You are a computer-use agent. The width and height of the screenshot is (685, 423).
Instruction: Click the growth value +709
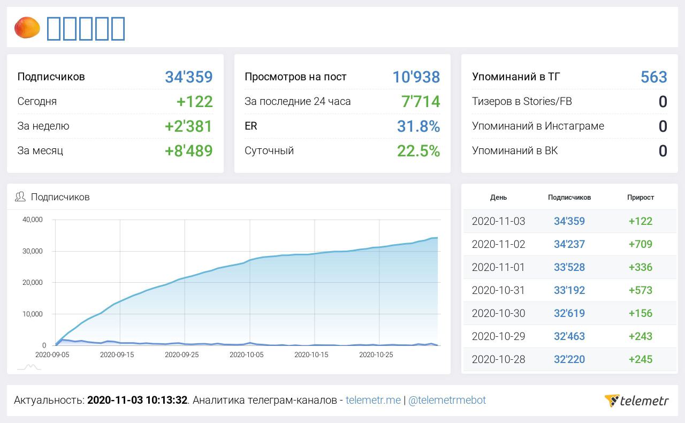pos(641,244)
